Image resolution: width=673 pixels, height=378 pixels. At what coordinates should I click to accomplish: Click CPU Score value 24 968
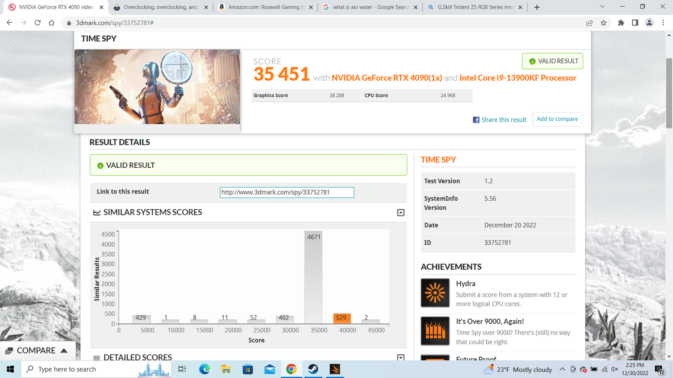tap(448, 95)
